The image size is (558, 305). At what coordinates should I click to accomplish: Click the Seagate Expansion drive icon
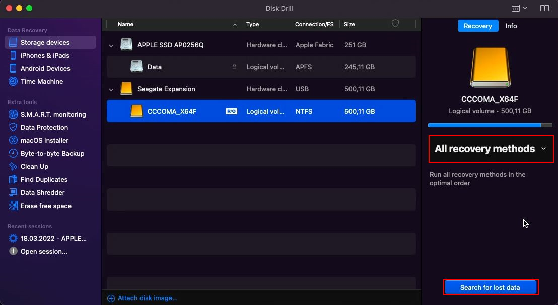point(126,89)
